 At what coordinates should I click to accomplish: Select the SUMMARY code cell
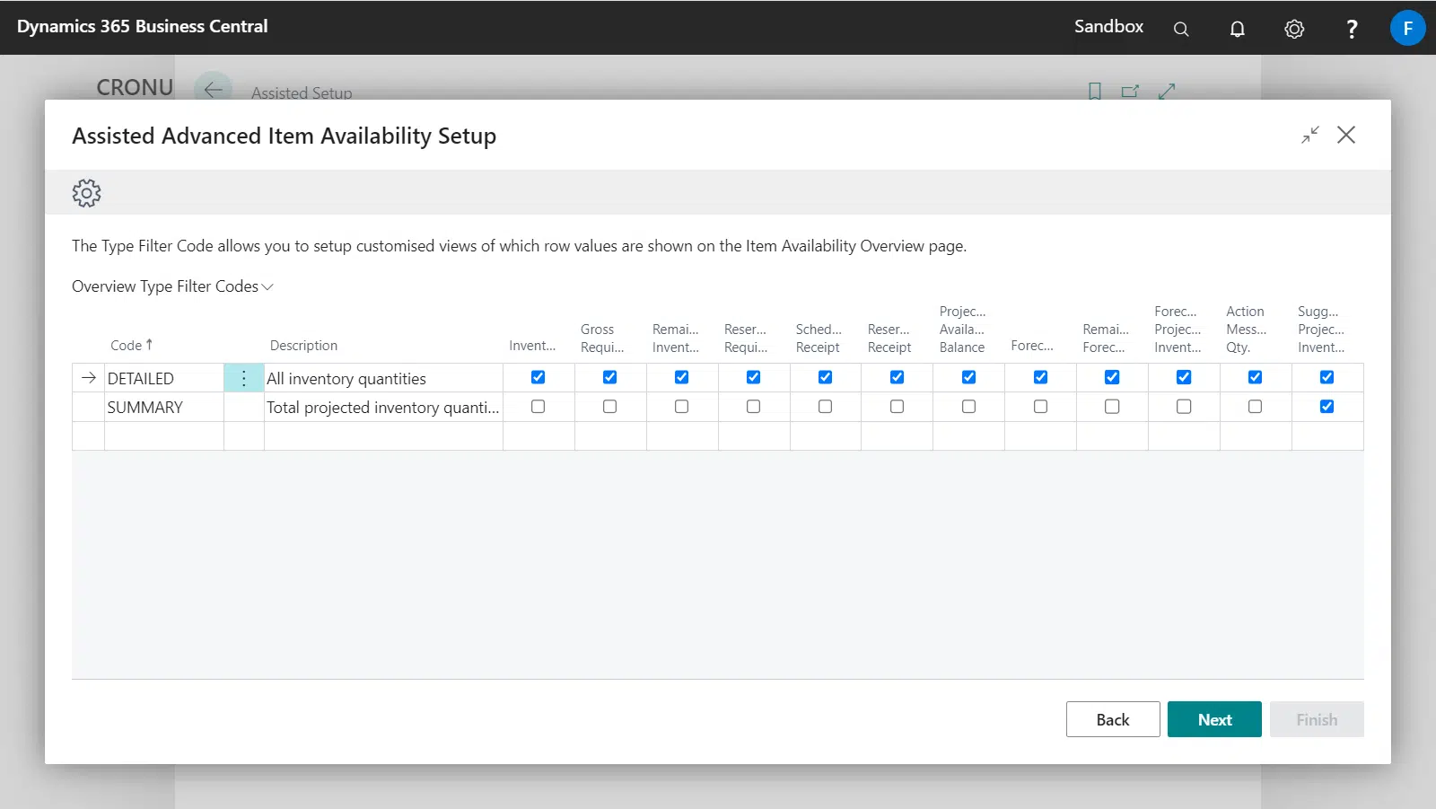click(162, 408)
